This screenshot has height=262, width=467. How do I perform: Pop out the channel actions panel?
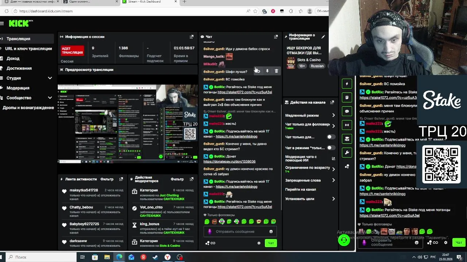point(332,103)
